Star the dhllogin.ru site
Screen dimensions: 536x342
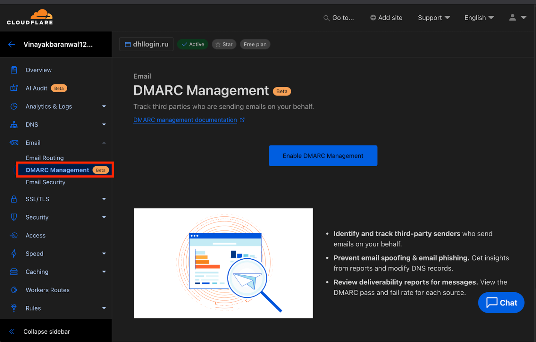pyautogui.click(x=224, y=44)
